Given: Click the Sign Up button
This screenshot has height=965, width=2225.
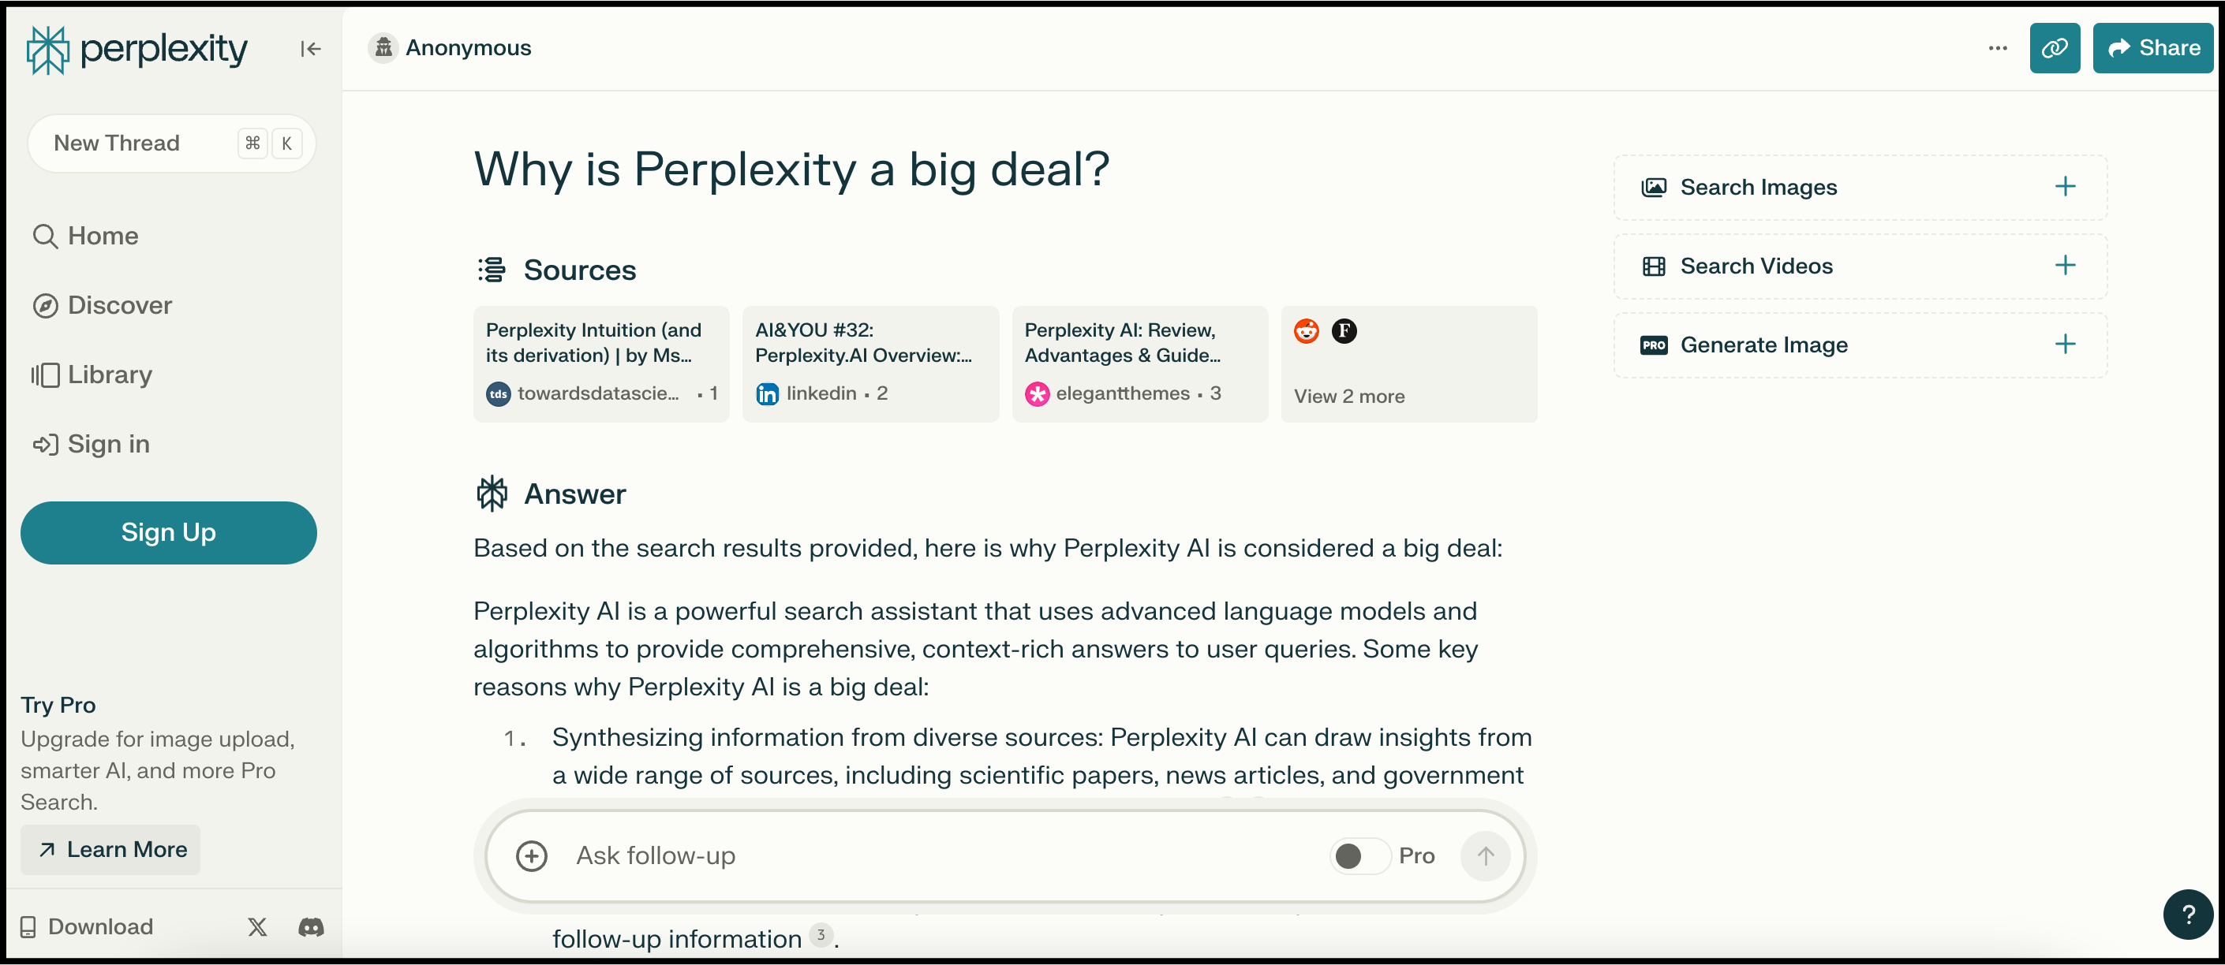Looking at the screenshot, I should [168, 532].
